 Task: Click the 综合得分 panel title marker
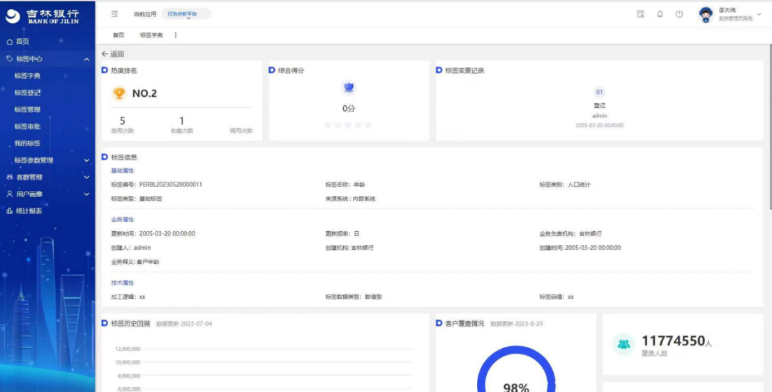(272, 70)
